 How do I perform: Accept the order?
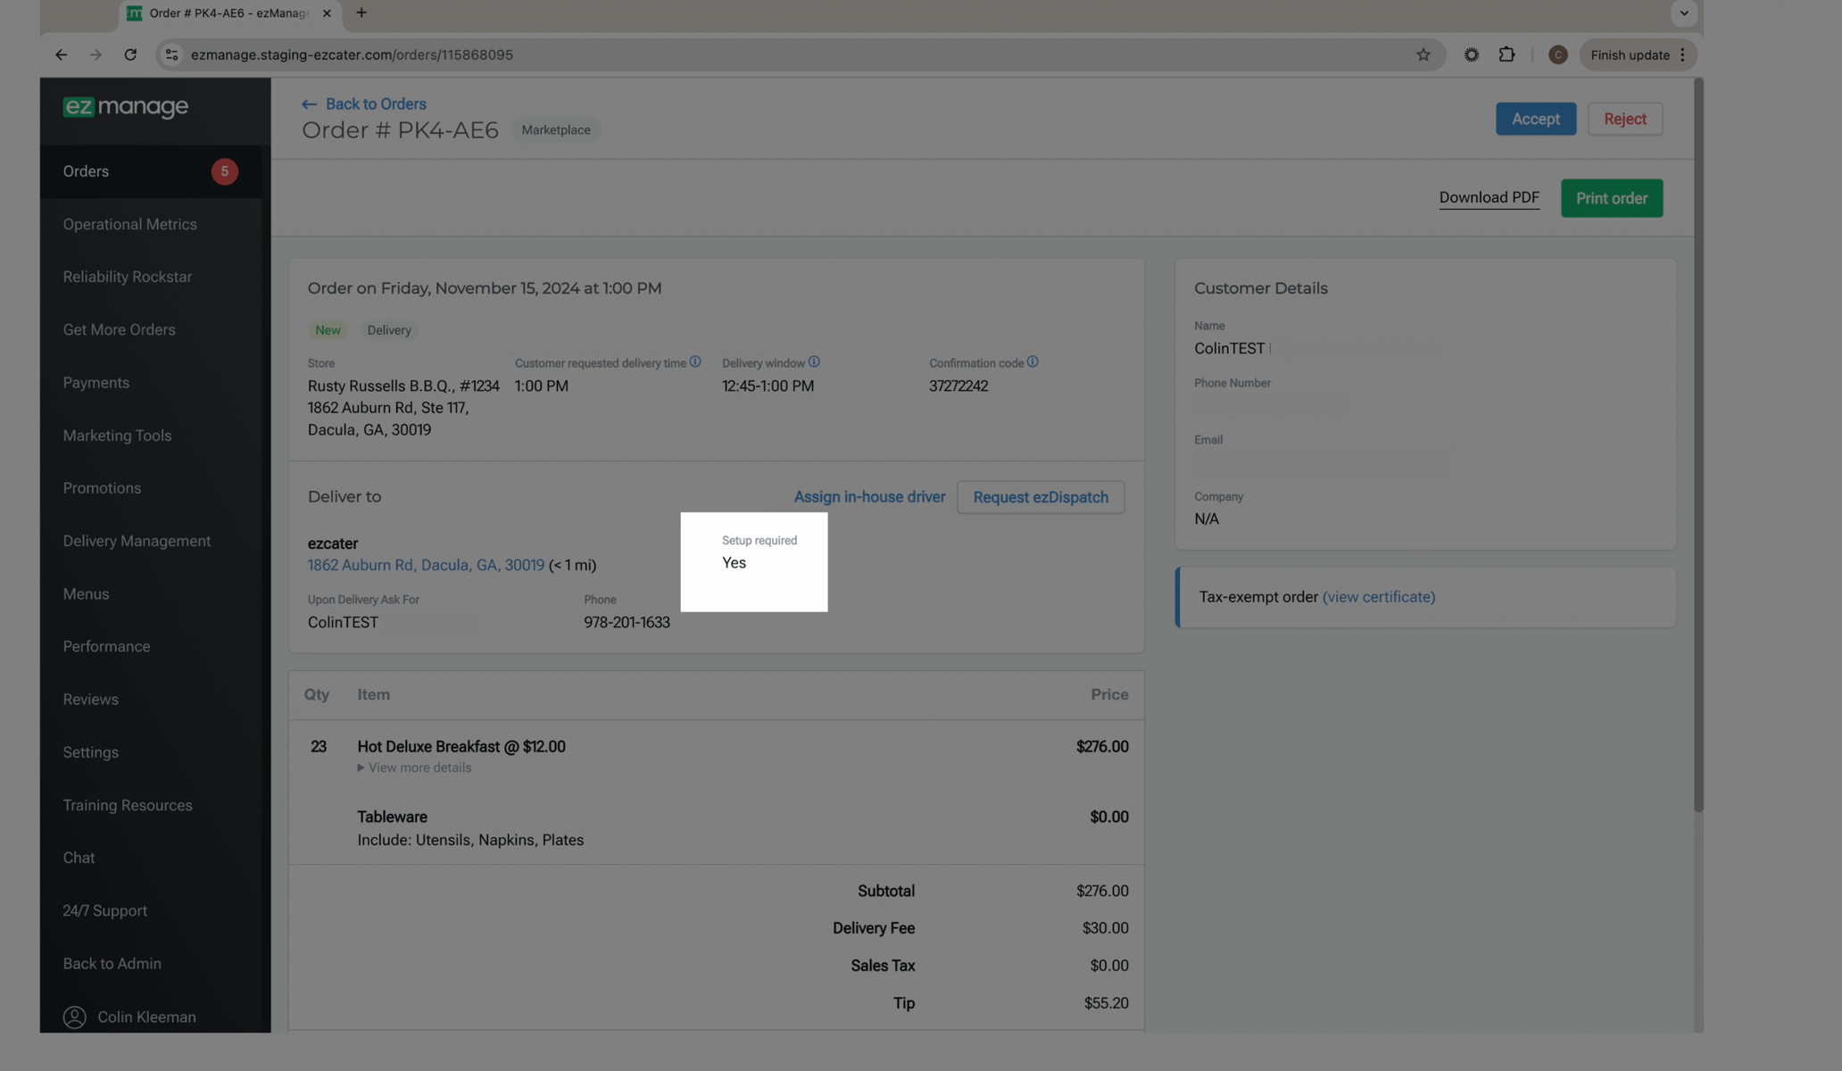[x=1535, y=119]
